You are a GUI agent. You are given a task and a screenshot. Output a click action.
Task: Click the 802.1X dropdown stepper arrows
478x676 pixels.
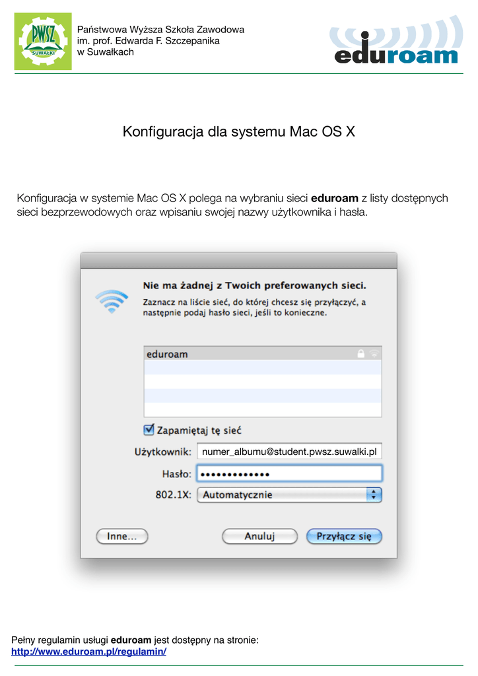(x=374, y=494)
